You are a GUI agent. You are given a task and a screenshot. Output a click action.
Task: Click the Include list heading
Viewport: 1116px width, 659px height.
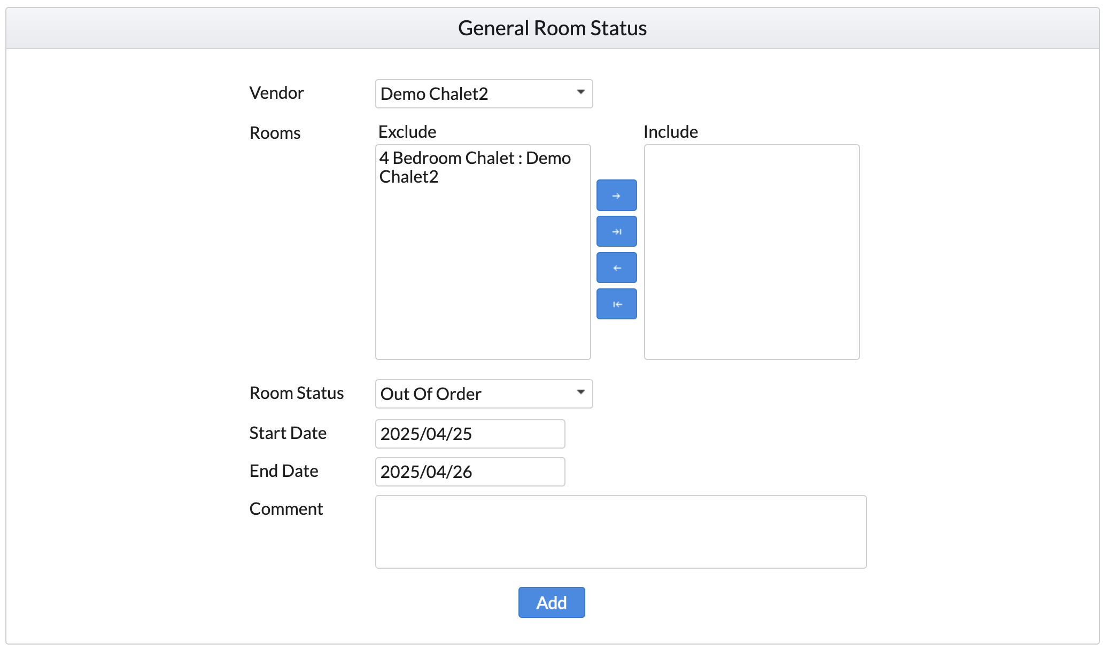[x=670, y=132]
